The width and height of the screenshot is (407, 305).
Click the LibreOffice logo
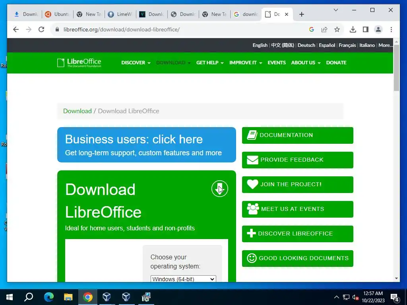coord(79,63)
